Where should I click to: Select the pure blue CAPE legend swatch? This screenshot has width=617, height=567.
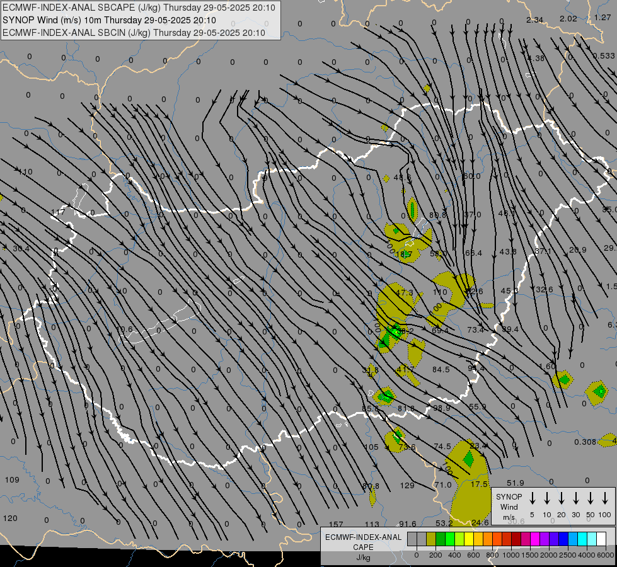[x=563, y=539]
